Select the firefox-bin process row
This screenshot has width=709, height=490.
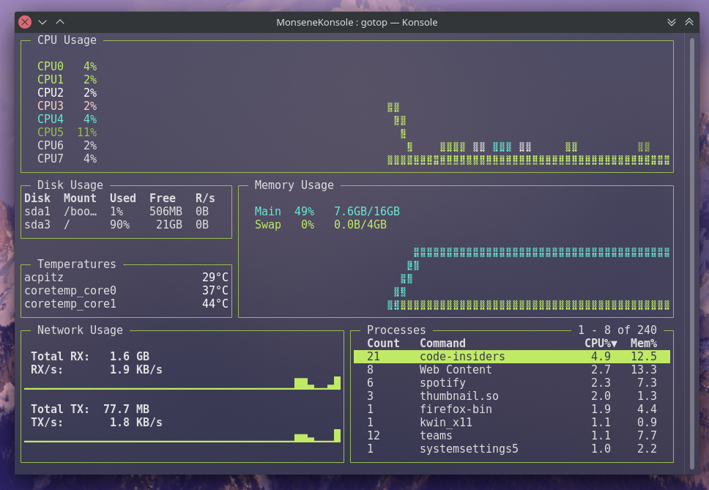pyautogui.click(x=512, y=409)
